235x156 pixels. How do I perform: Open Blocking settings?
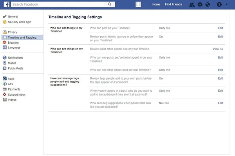point(13,43)
